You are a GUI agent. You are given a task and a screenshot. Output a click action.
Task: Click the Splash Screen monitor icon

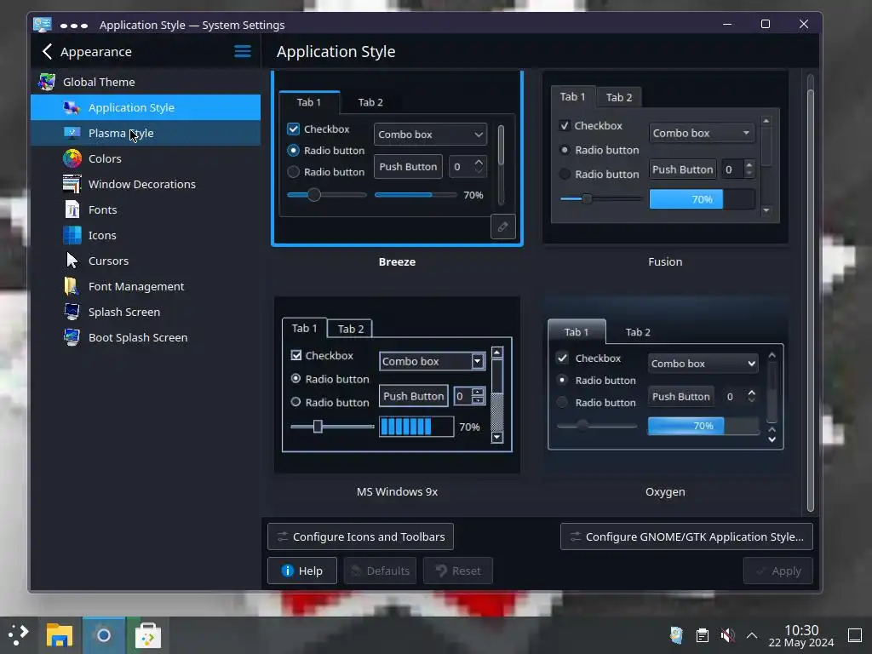72,312
